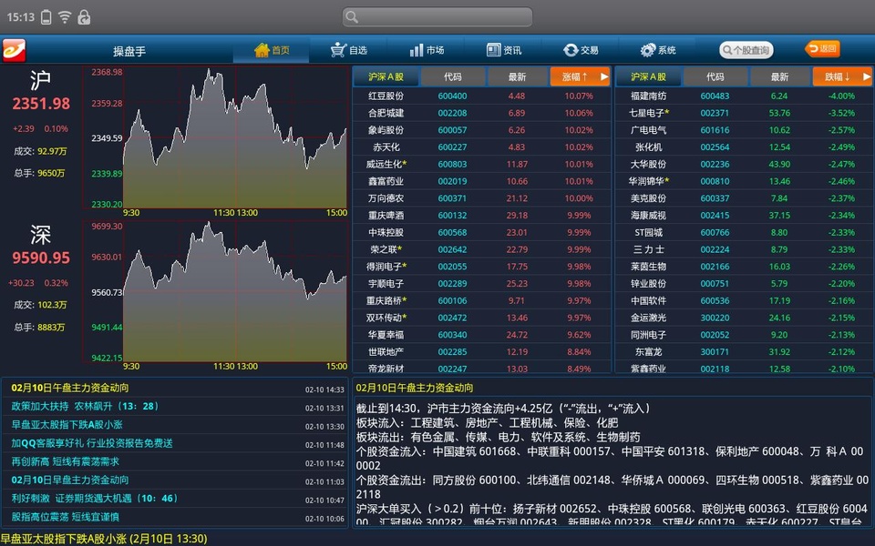This screenshot has width=875, height=546.
Task: Open news 加QQ客服享好礼 行业投资报告免费送
Action: tap(175, 443)
